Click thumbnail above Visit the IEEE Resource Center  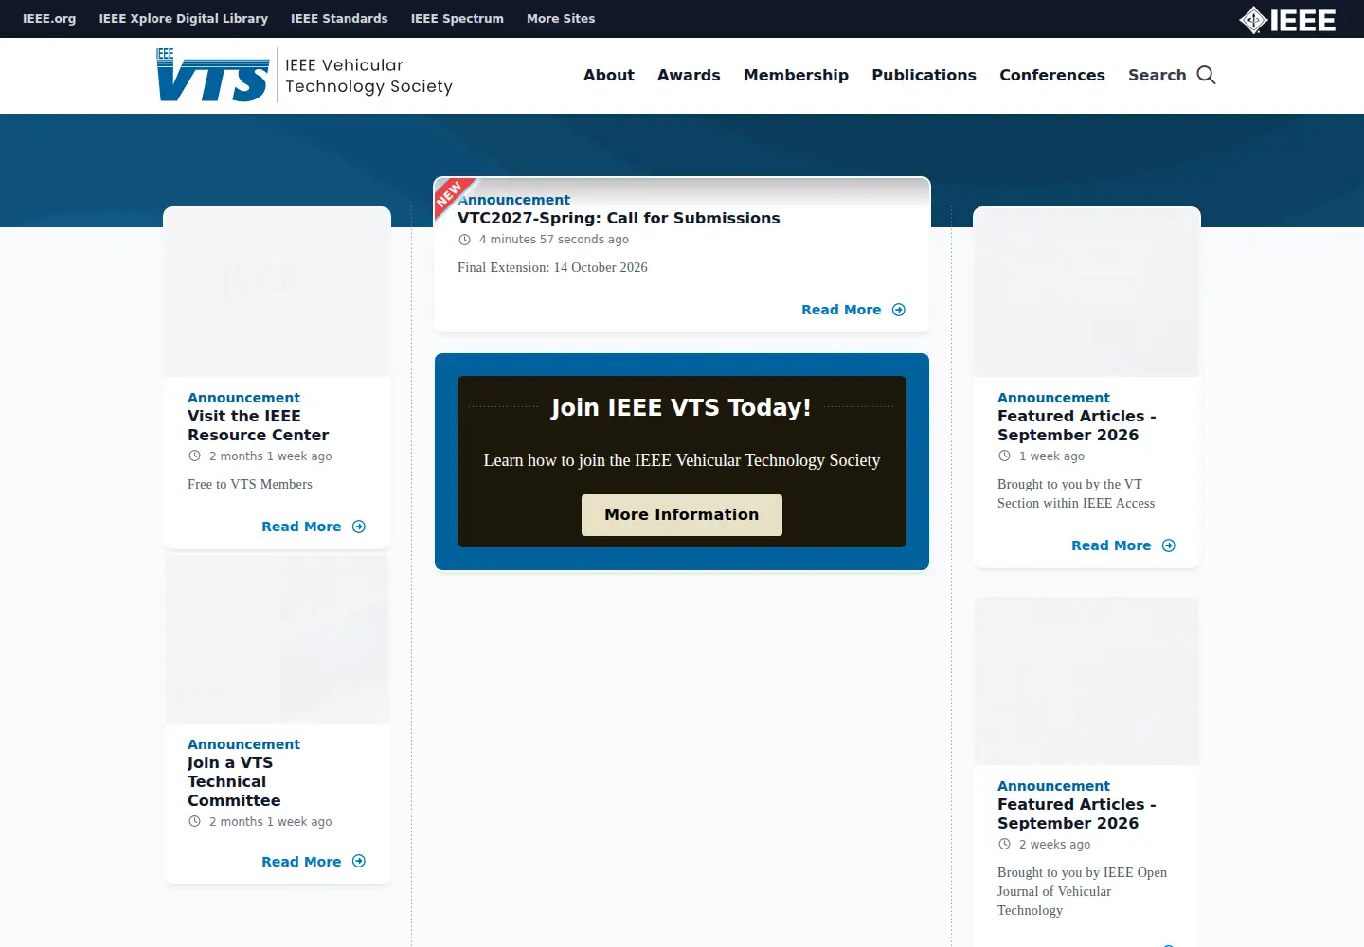(278, 293)
